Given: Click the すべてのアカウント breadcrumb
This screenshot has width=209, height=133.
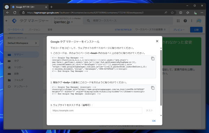Looking at the screenshot, I should pyautogui.click(x=63, y=18).
